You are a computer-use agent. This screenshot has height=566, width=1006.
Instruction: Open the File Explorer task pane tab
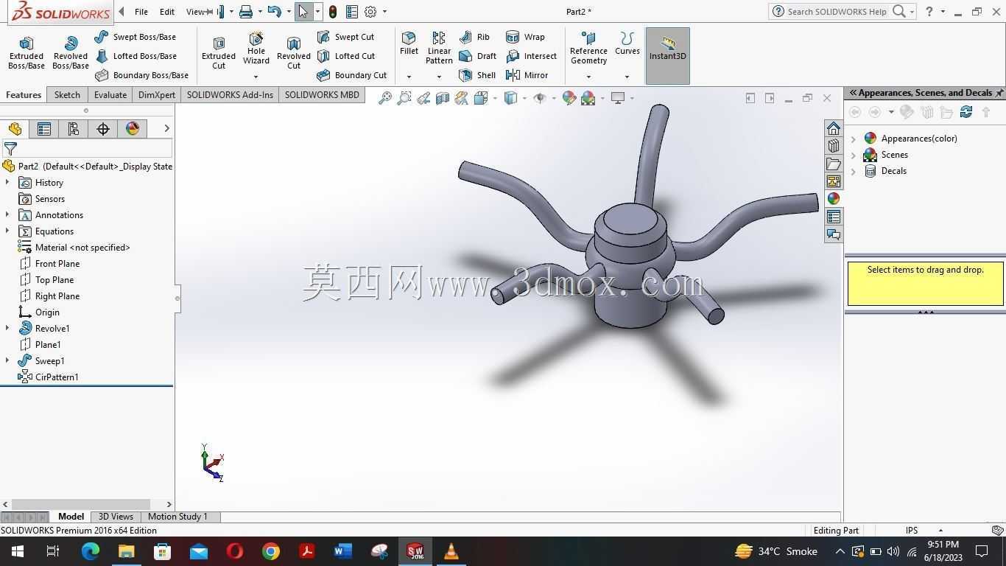(x=834, y=164)
